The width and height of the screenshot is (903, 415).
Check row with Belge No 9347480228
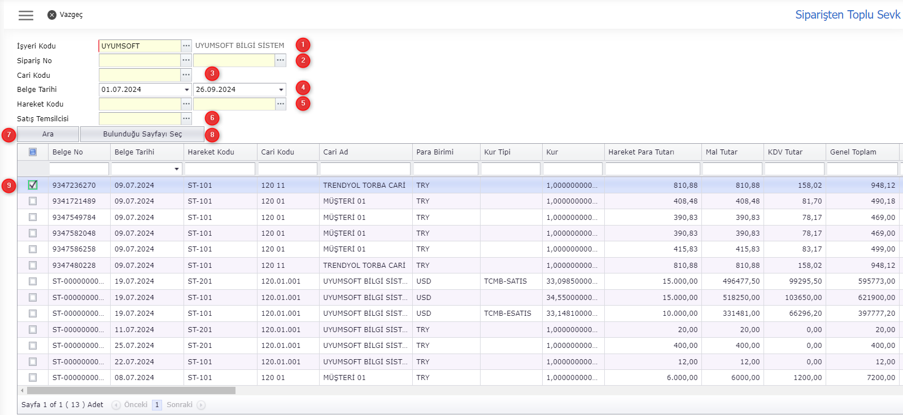pos(33,265)
